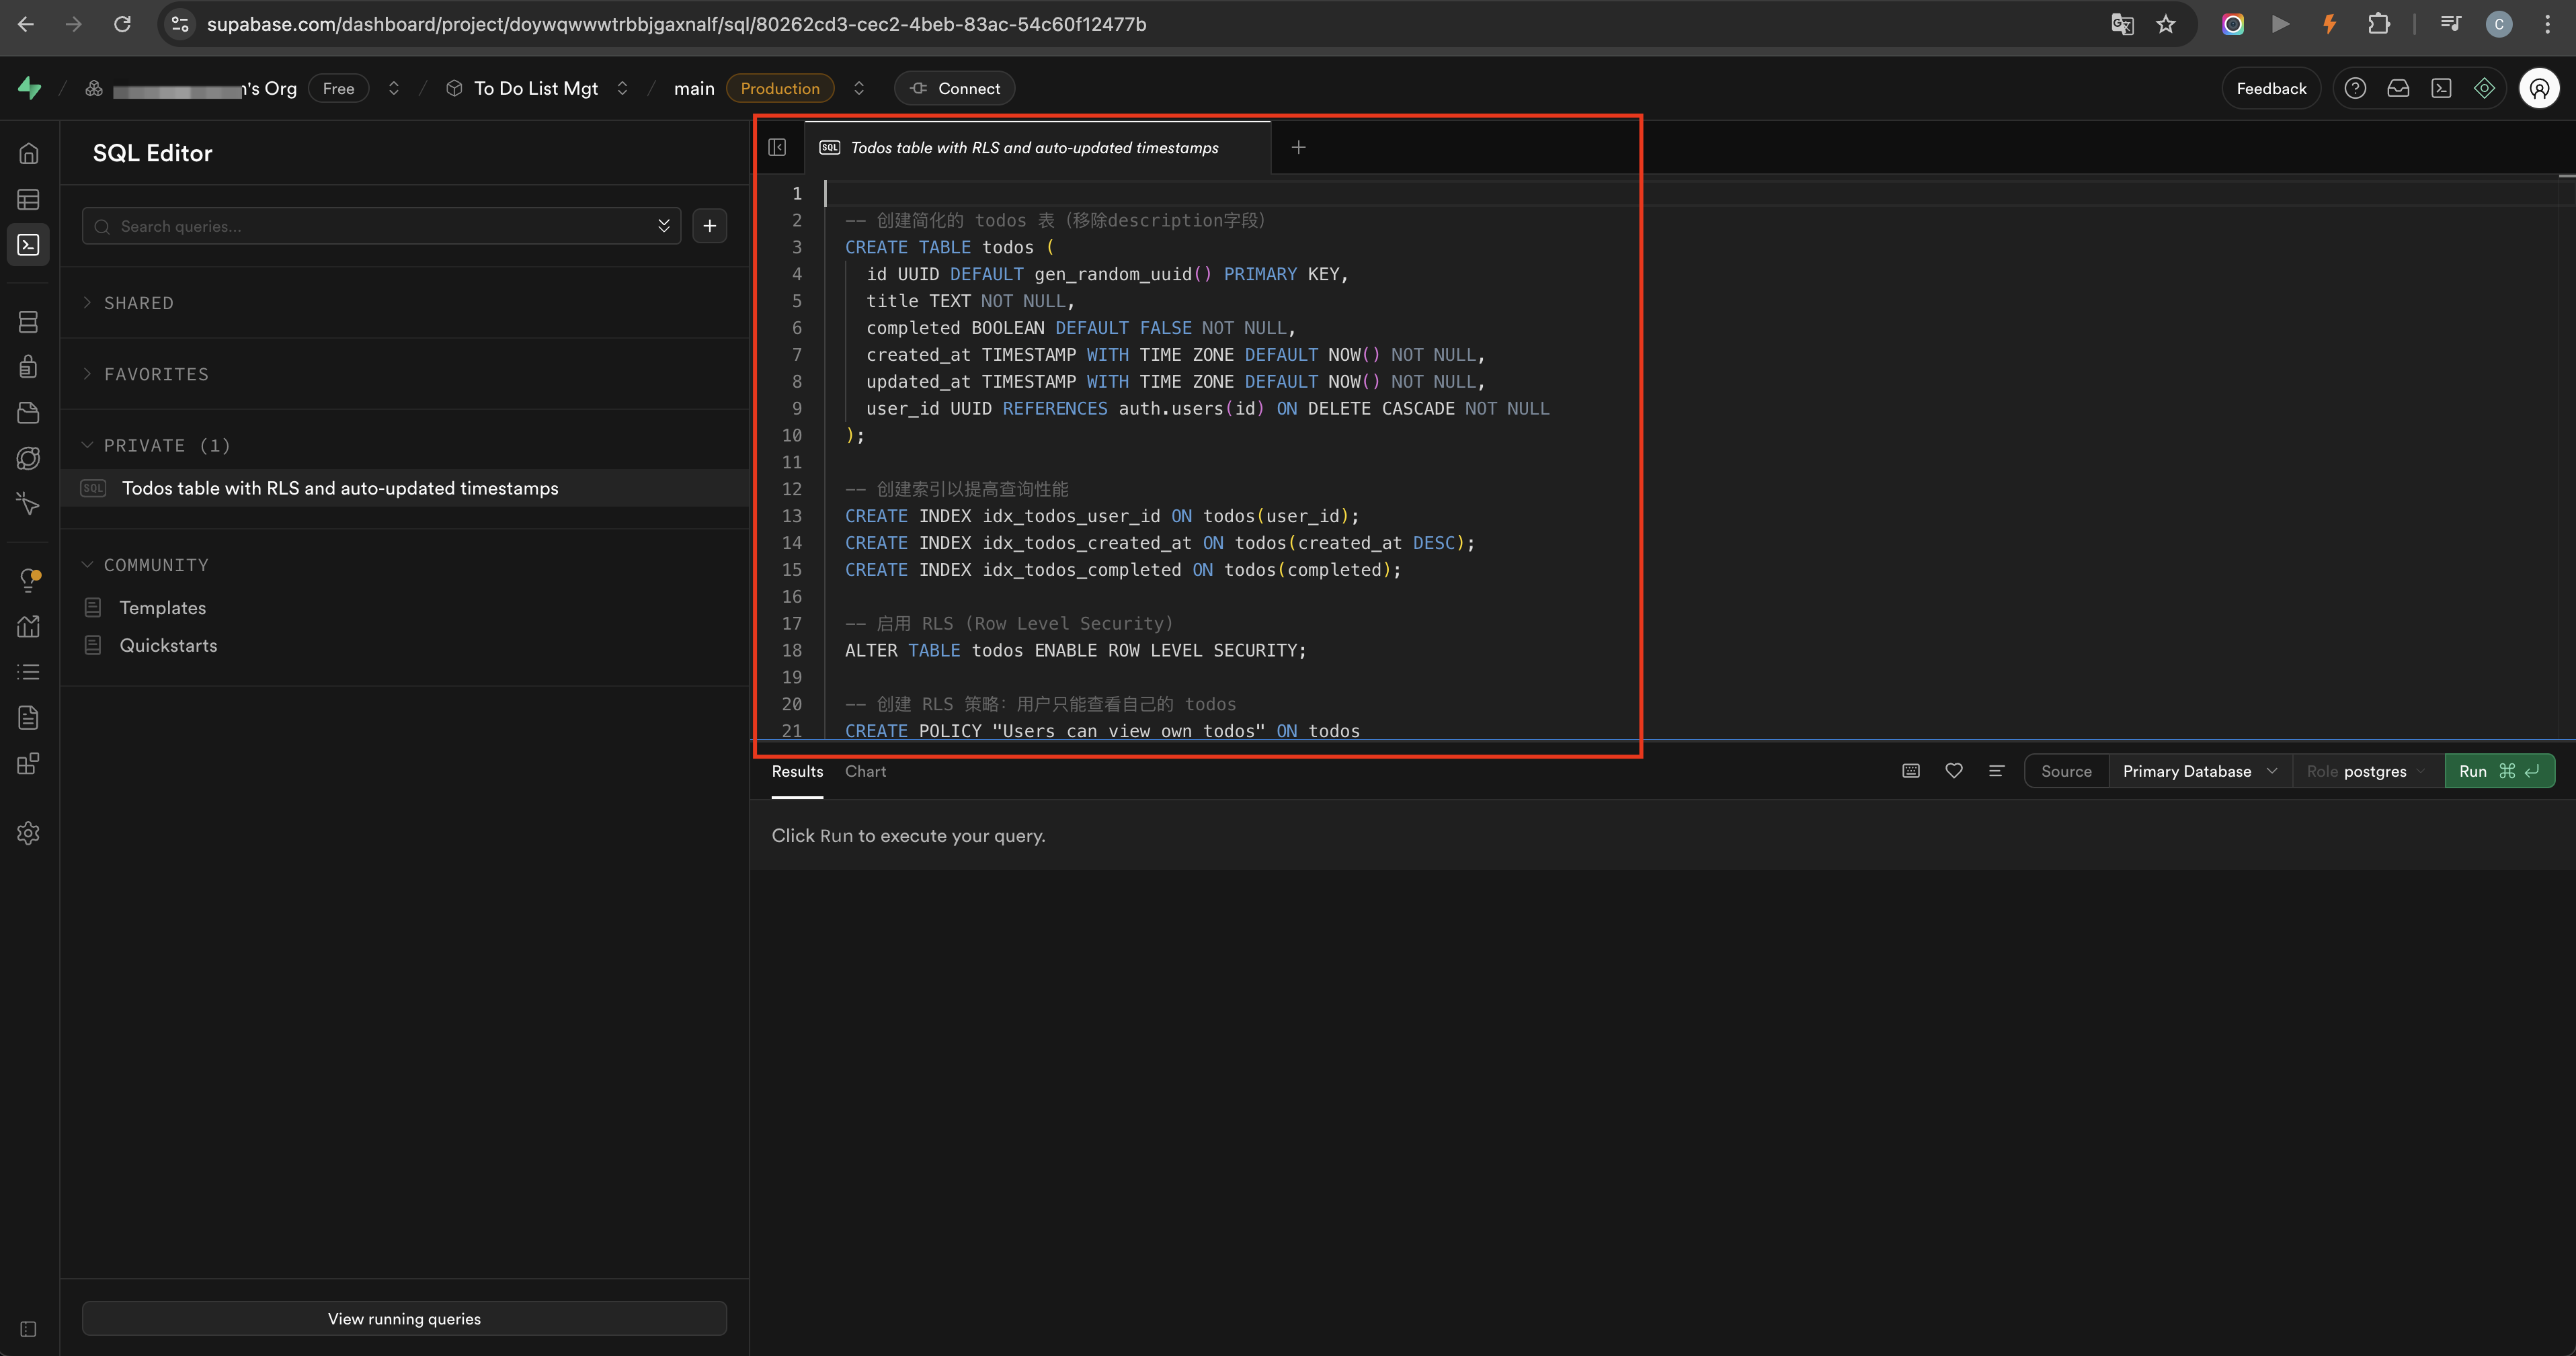Click the Connect button
Viewport: 2576px width, 1356px height.
(x=954, y=88)
